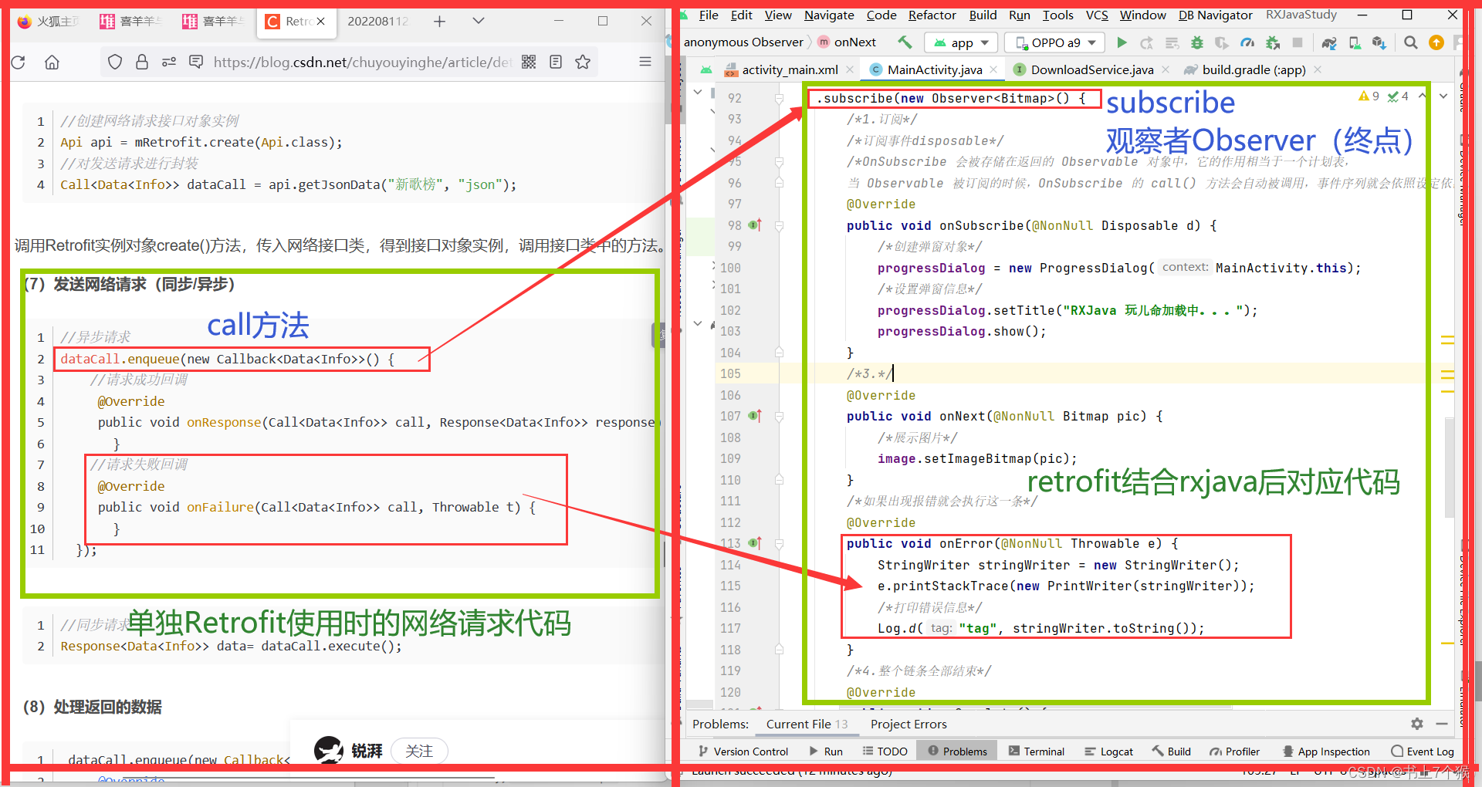Select Current File problems tab
Image resolution: width=1482 pixels, height=787 pixels.
click(x=807, y=724)
